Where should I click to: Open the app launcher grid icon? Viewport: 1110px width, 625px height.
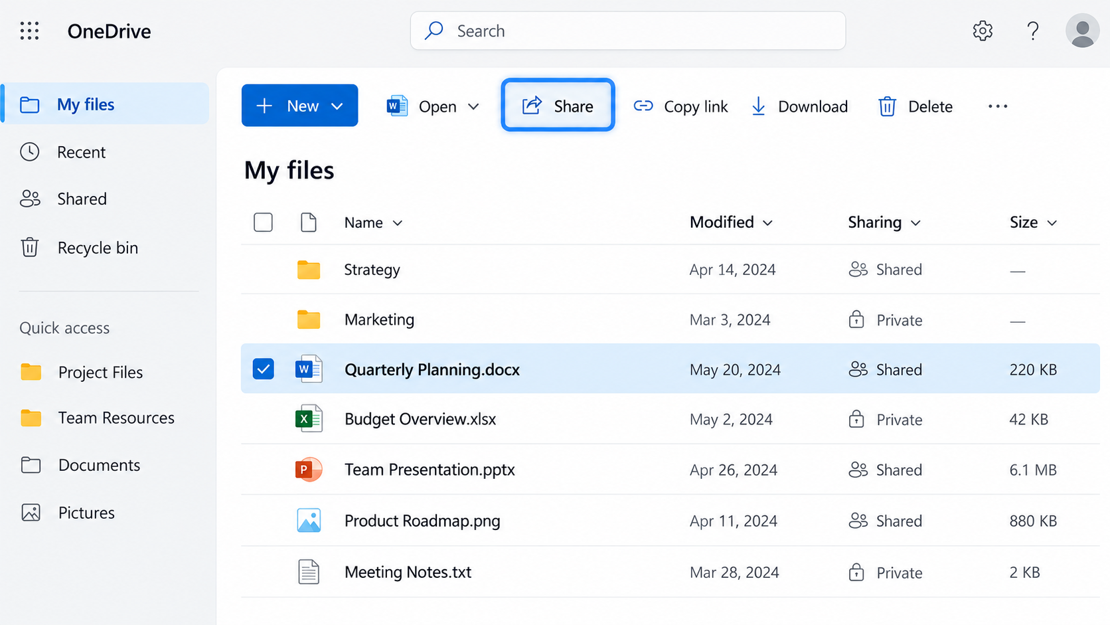[29, 31]
